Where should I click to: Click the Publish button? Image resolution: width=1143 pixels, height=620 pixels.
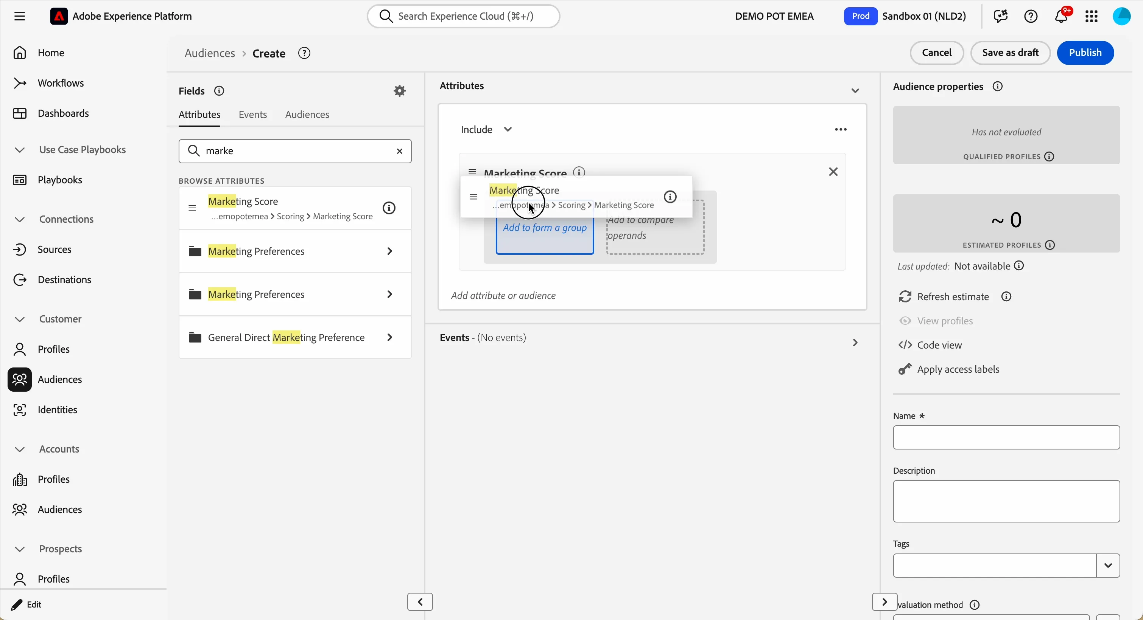point(1085,53)
